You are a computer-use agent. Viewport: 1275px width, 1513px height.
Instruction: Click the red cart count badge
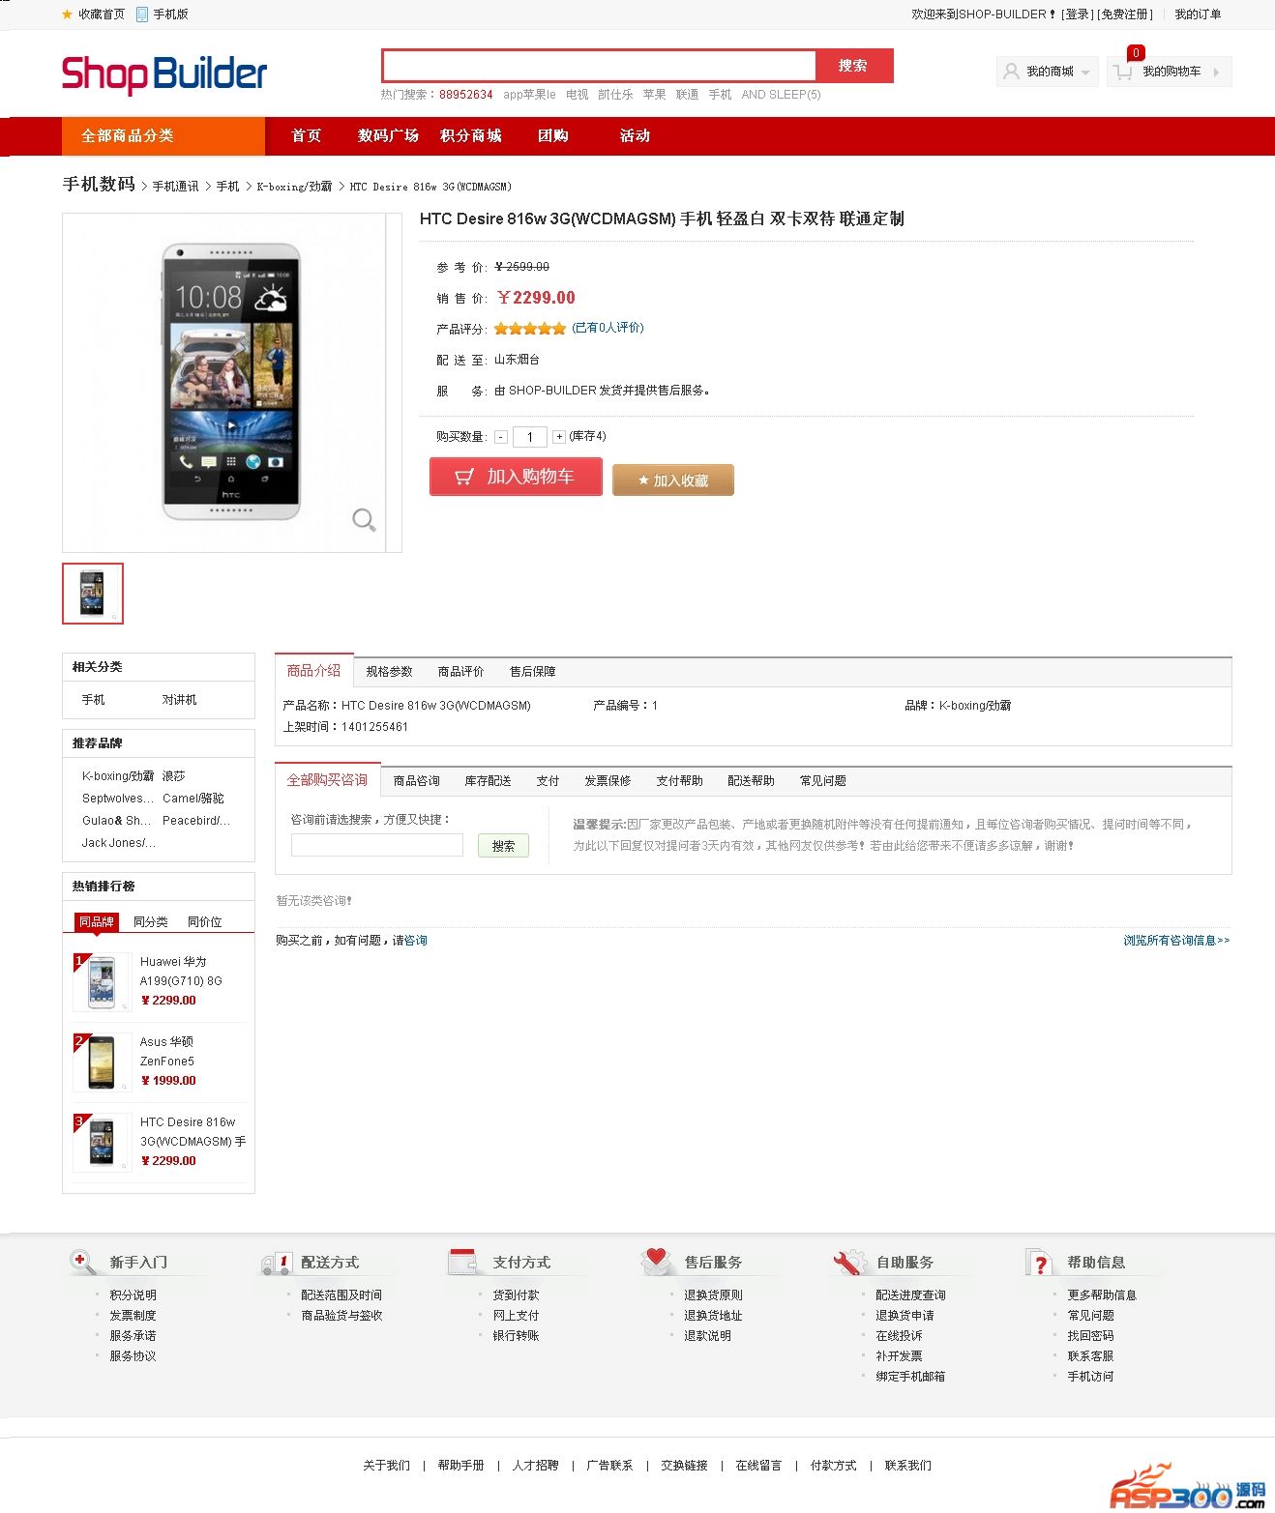coord(1136,53)
